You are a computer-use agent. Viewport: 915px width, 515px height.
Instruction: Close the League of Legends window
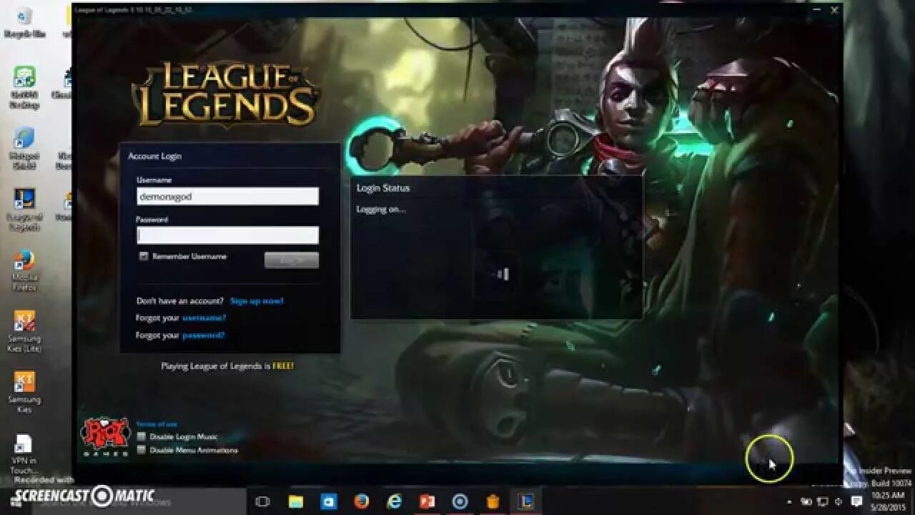(834, 11)
